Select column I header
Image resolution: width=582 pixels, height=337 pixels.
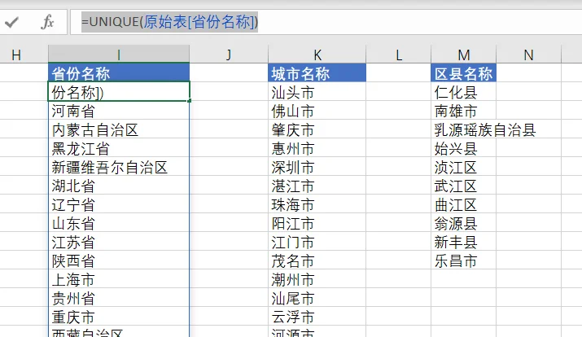click(x=119, y=55)
